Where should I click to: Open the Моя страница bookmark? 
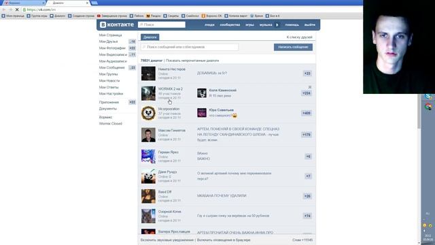(13, 16)
